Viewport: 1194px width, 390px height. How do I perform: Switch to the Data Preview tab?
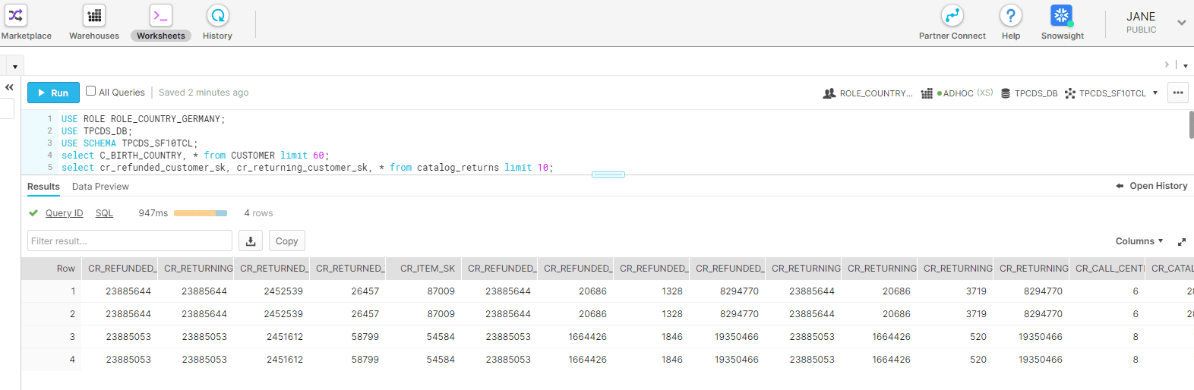point(100,187)
